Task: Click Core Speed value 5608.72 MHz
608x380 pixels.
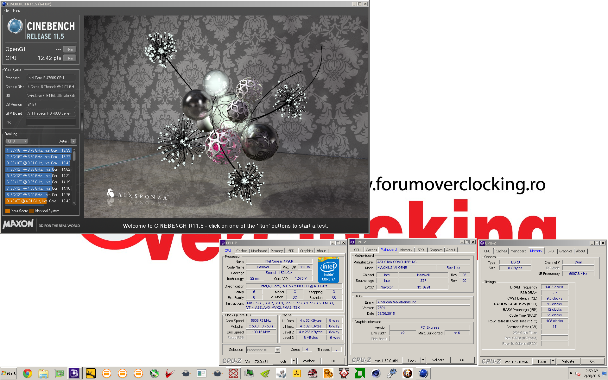Action: coord(261,321)
